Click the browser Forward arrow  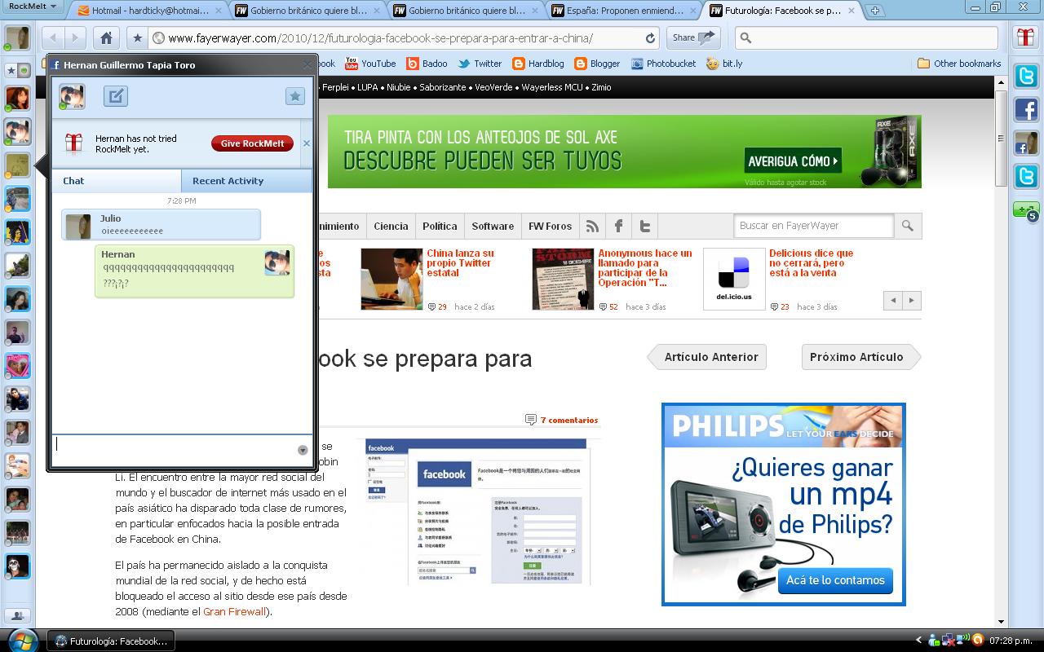(74, 37)
